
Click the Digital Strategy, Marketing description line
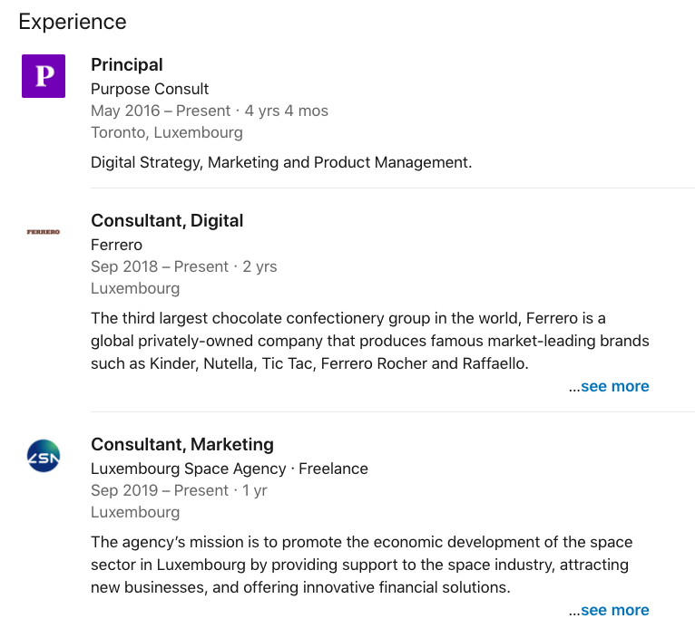coord(281,163)
